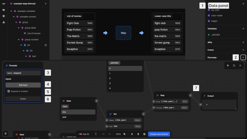Click the user avatar in bottom toolbar

pos(96,134)
